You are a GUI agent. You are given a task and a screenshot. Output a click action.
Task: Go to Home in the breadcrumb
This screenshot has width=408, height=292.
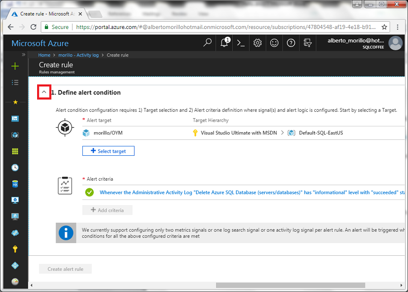[x=44, y=55]
